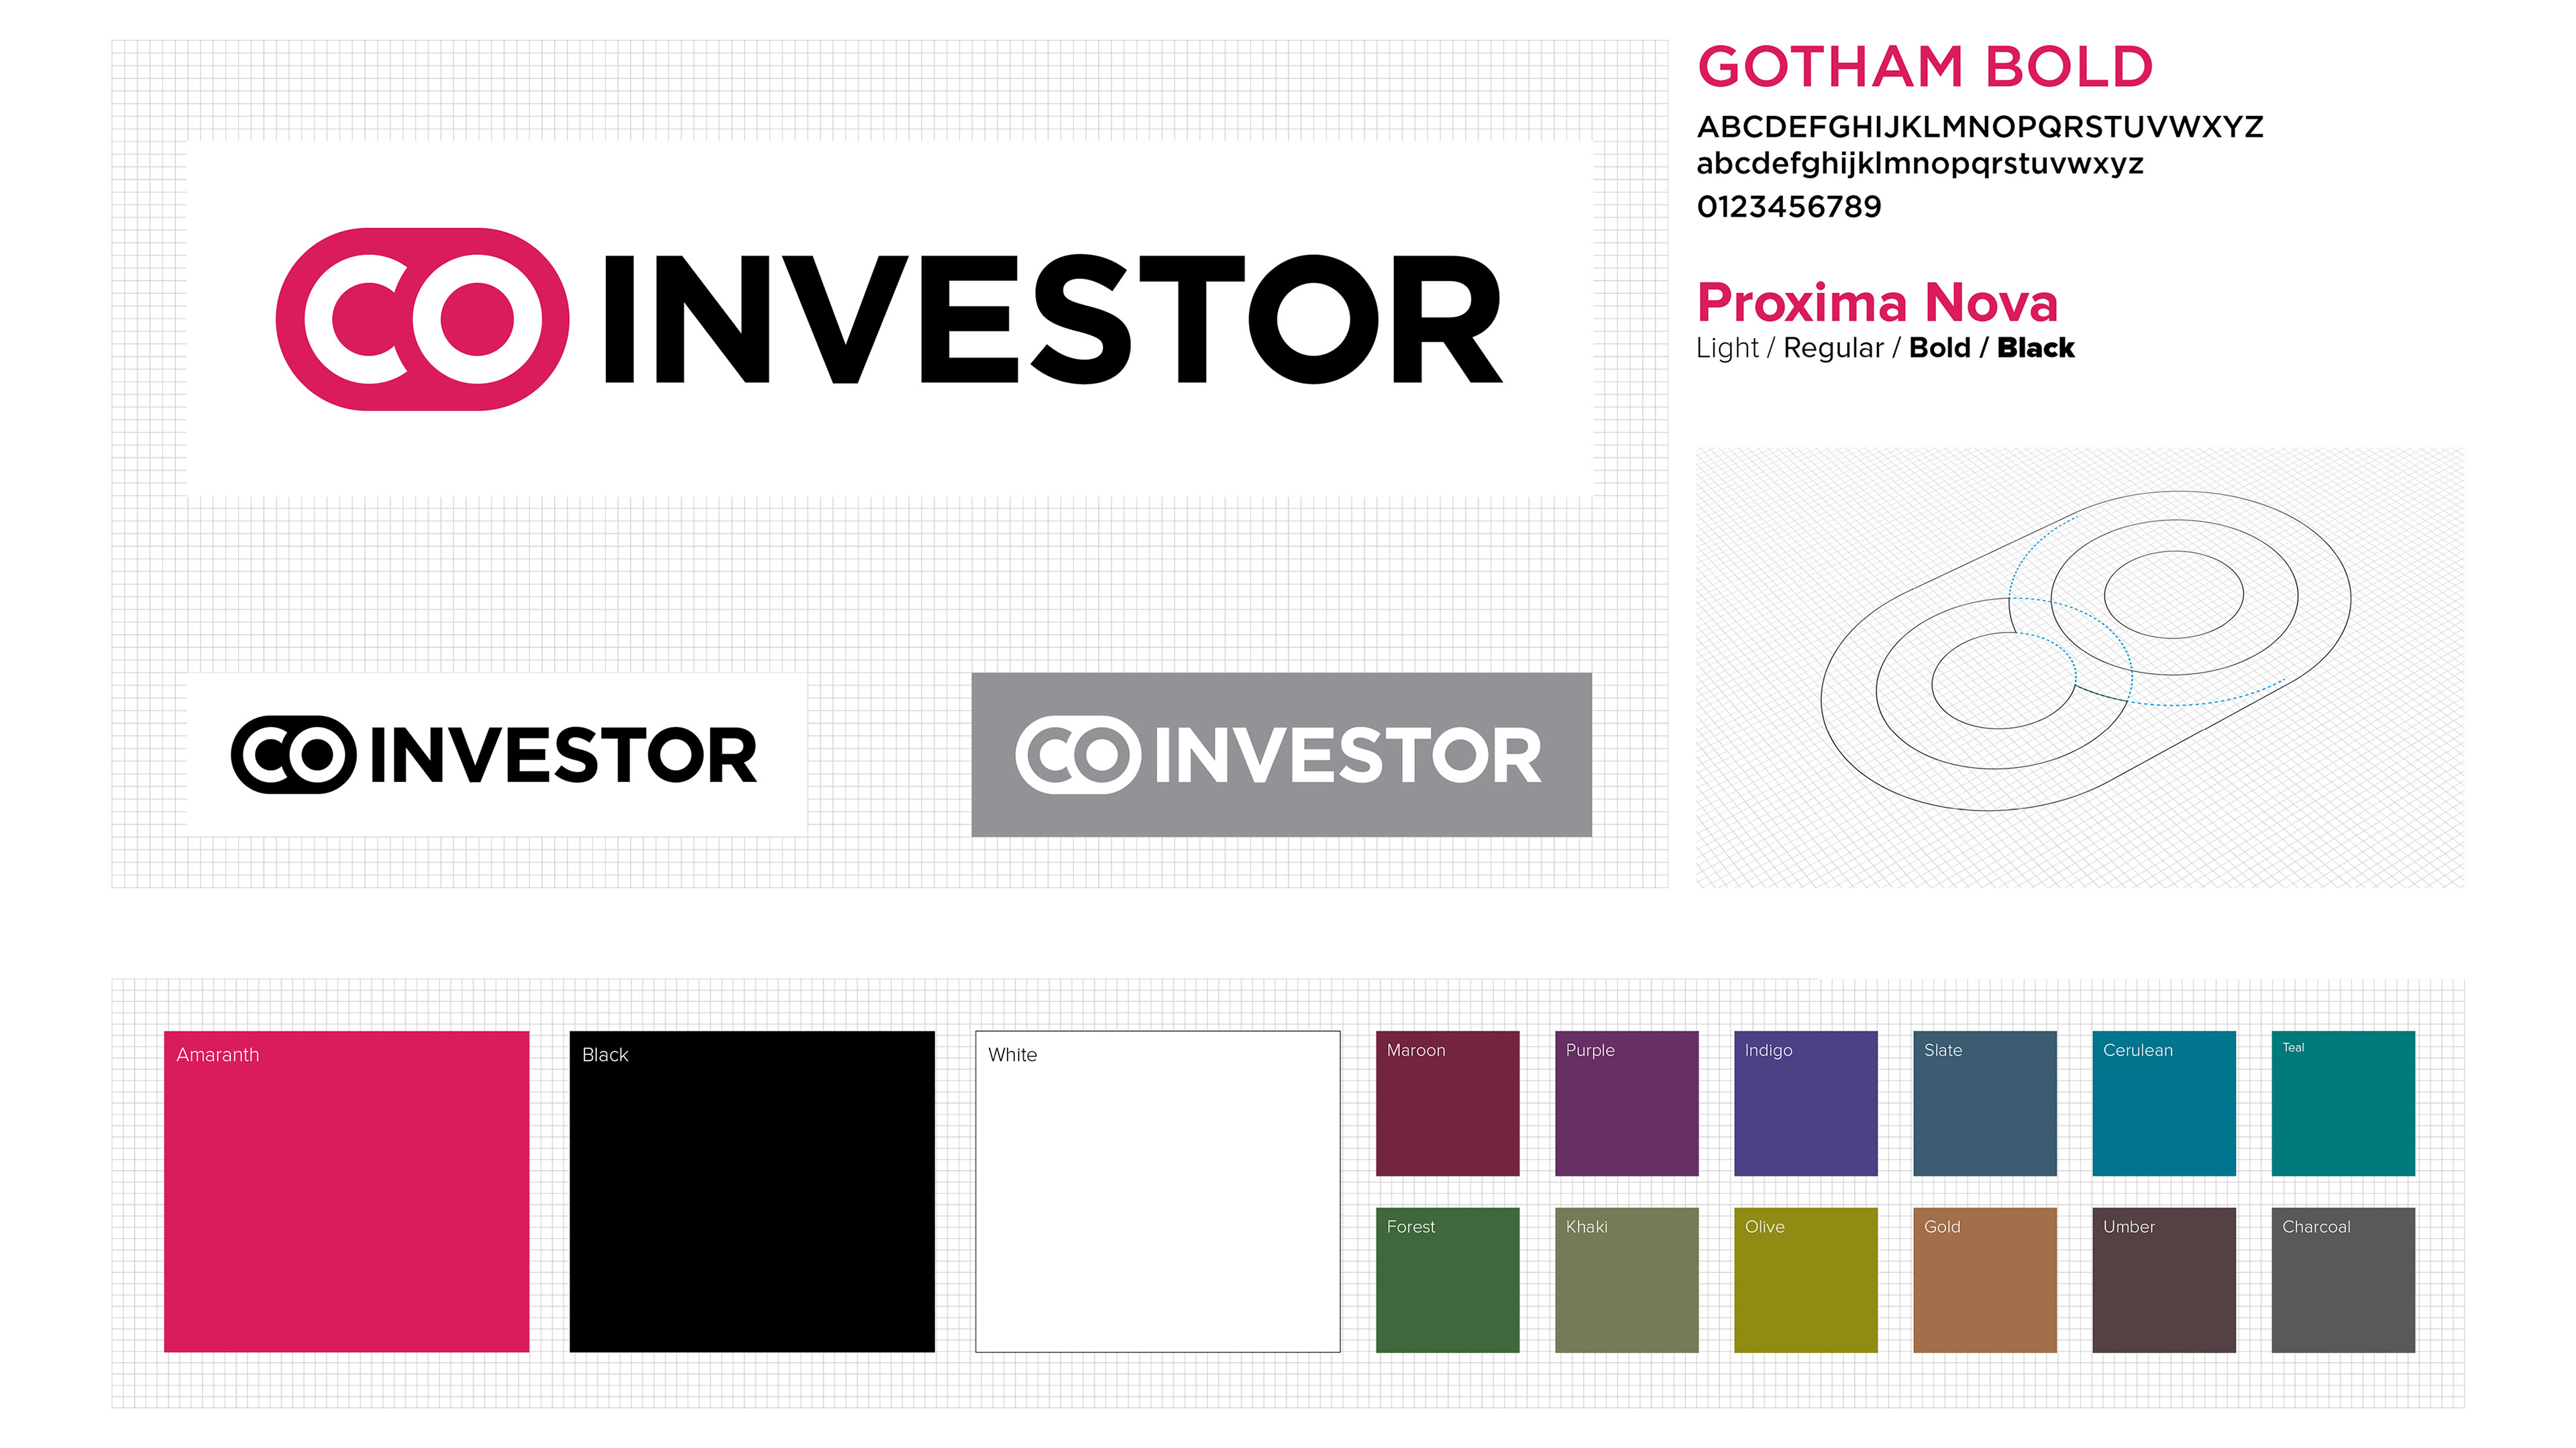Choose the Khaki swatch
This screenshot has width=2576, height=1448.
click(1626, 1280)
